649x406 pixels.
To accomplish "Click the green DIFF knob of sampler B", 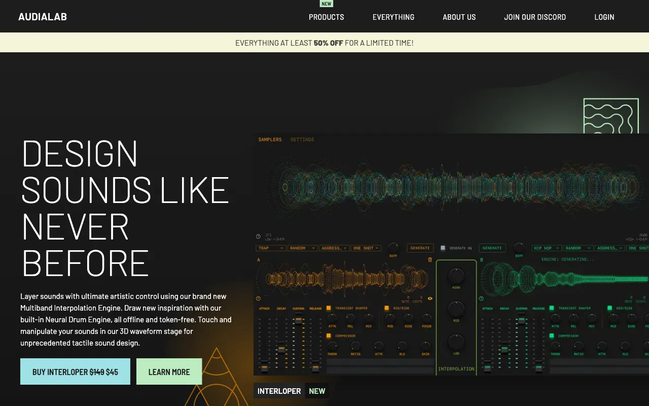I will [x=518, y=247].
